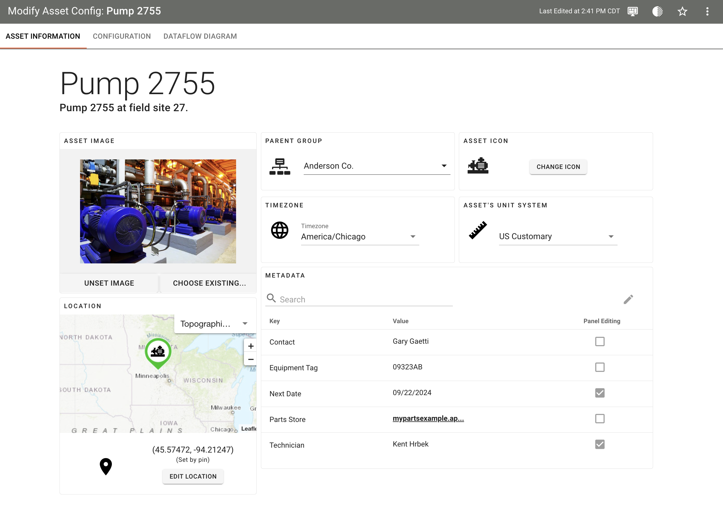The width and height of the screenshot is (723, 506).
Task: Click the asset group/network icon
Action: click(x=280, y=166)
